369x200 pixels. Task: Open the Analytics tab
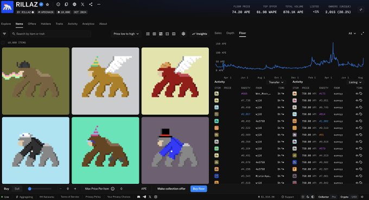pyautogui.click(x=88, y=24)
